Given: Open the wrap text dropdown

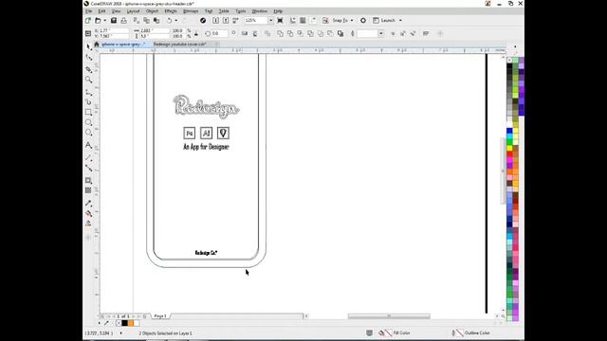Looking at the screenshot, I should (x=426, y=34).
